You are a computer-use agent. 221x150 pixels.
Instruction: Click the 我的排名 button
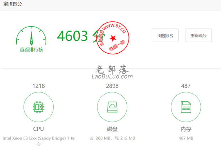pyautogui.click(x=165, y=35)
